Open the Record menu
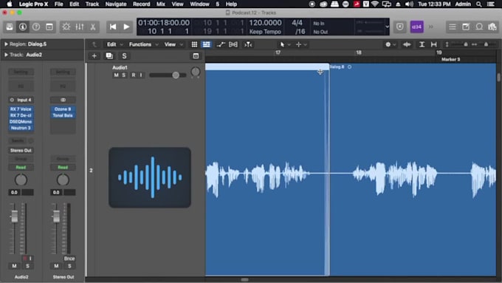 point(142,4)
